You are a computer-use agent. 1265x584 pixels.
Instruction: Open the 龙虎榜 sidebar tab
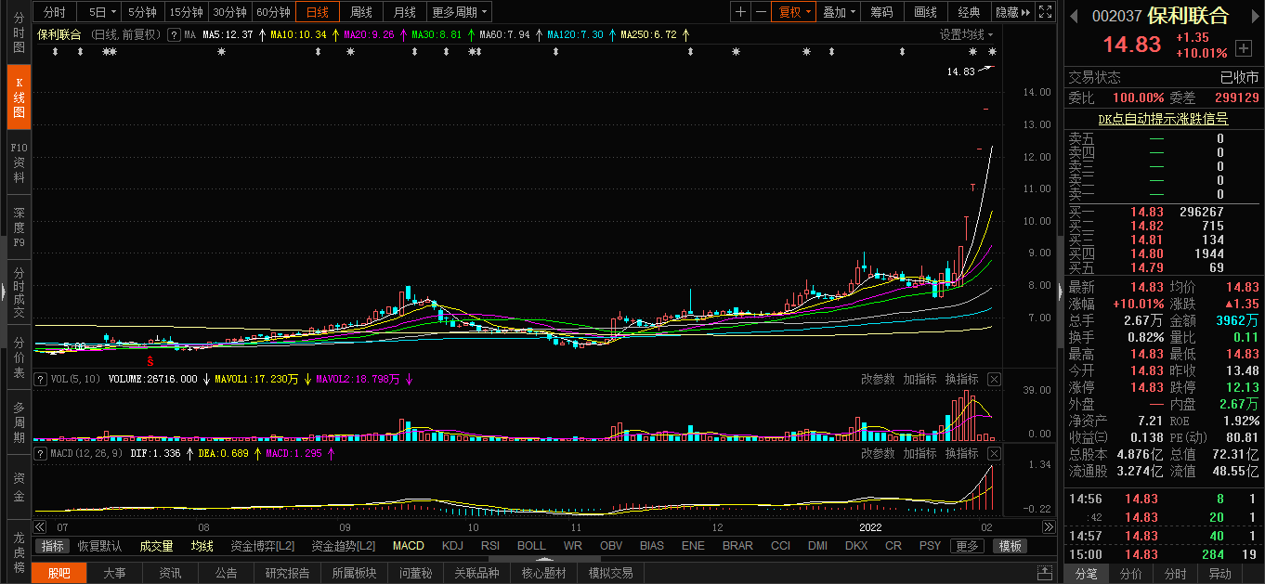tap(19, 552)
